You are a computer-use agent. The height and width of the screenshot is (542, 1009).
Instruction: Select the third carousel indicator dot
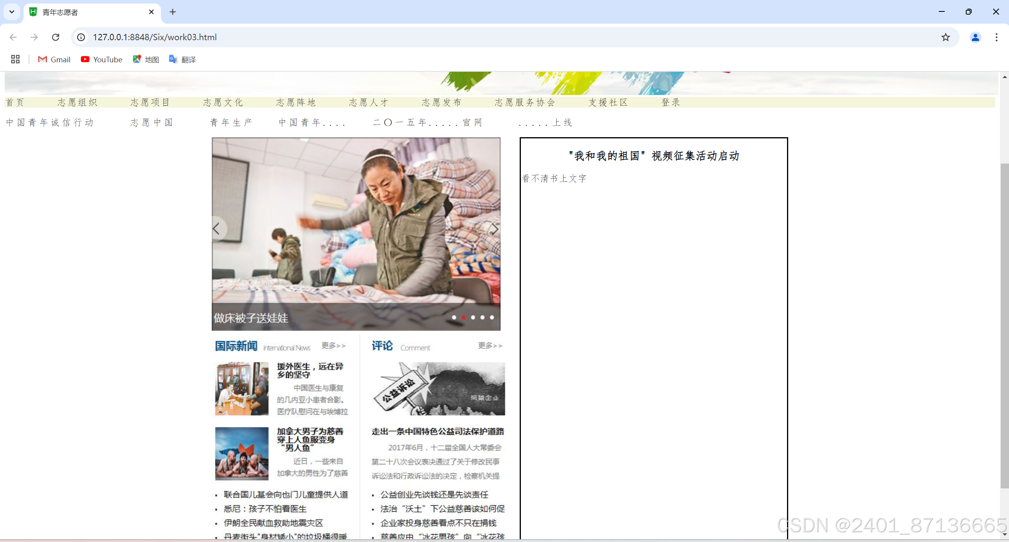[473, 317]
